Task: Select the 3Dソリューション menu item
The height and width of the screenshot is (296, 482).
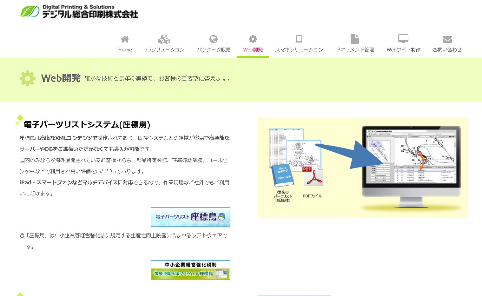Action: [164, 50]
